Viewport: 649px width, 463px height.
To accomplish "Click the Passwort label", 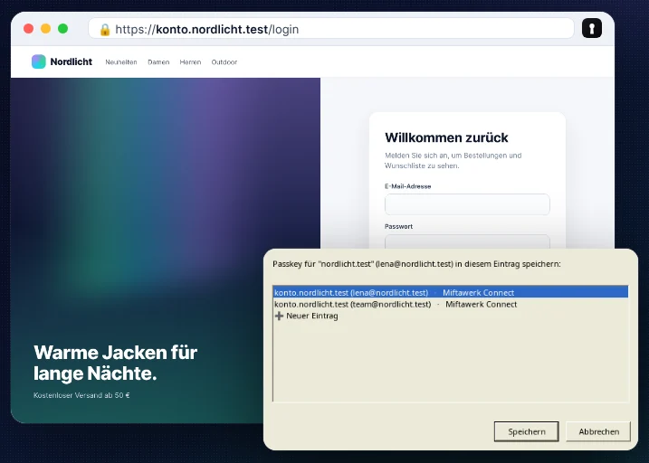I will pyautogui.click(x=398, y=227).
